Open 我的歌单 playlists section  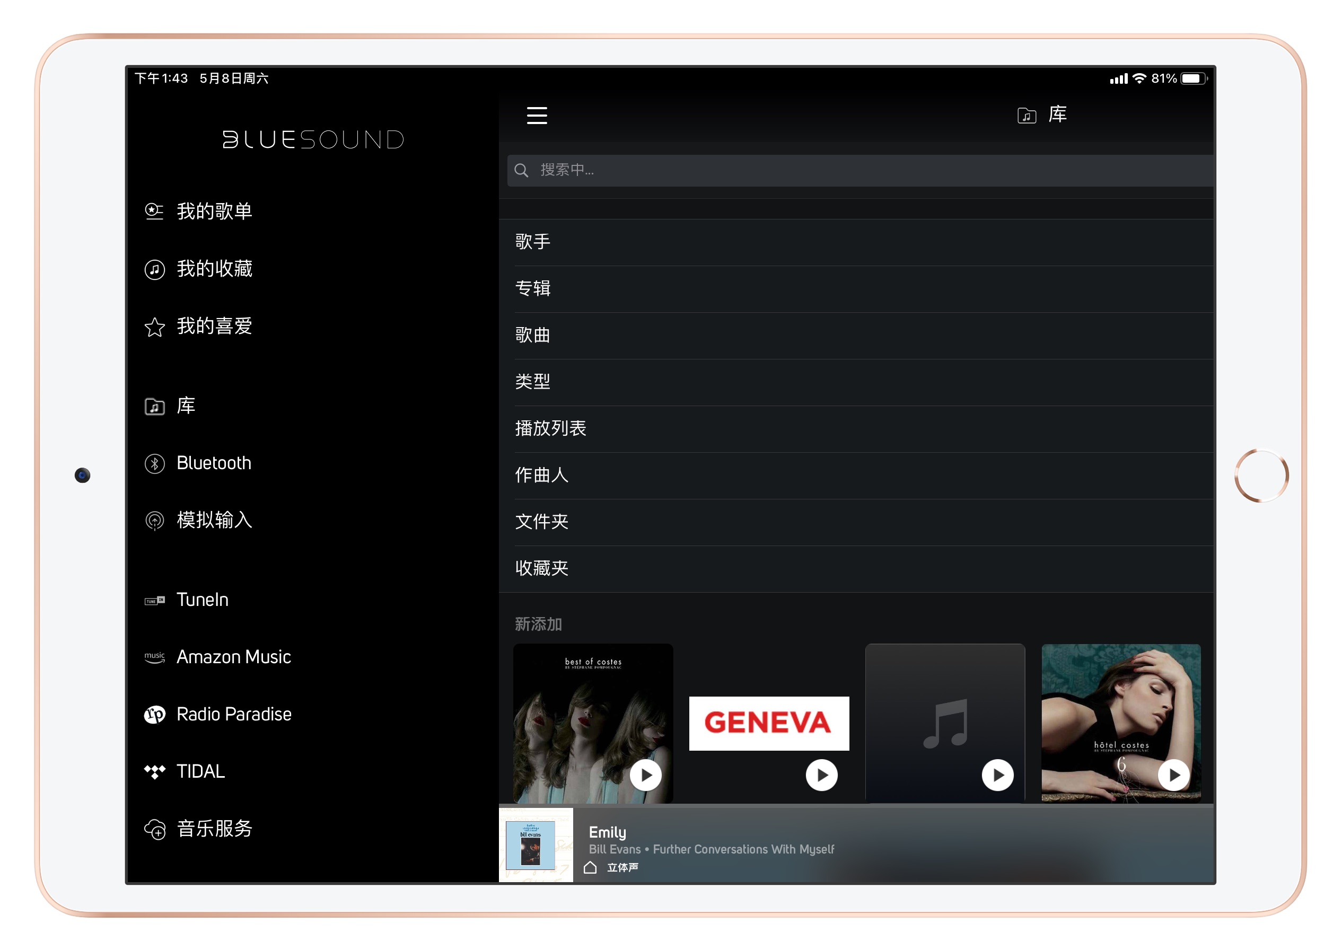(154, 211)
